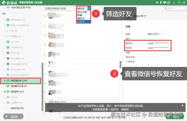
Task: Click the 数据蛙 logo icon
Action: (3, 2)
